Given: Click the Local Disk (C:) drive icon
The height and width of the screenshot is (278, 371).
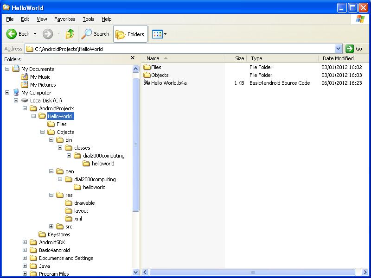Looking at the screenshot, I should pyautogui.click(x=25, y=101).
